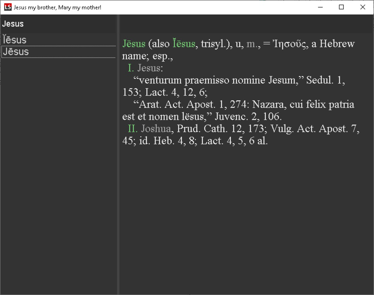
Task: Click the LS application icon in title bar
Action: 8,7
